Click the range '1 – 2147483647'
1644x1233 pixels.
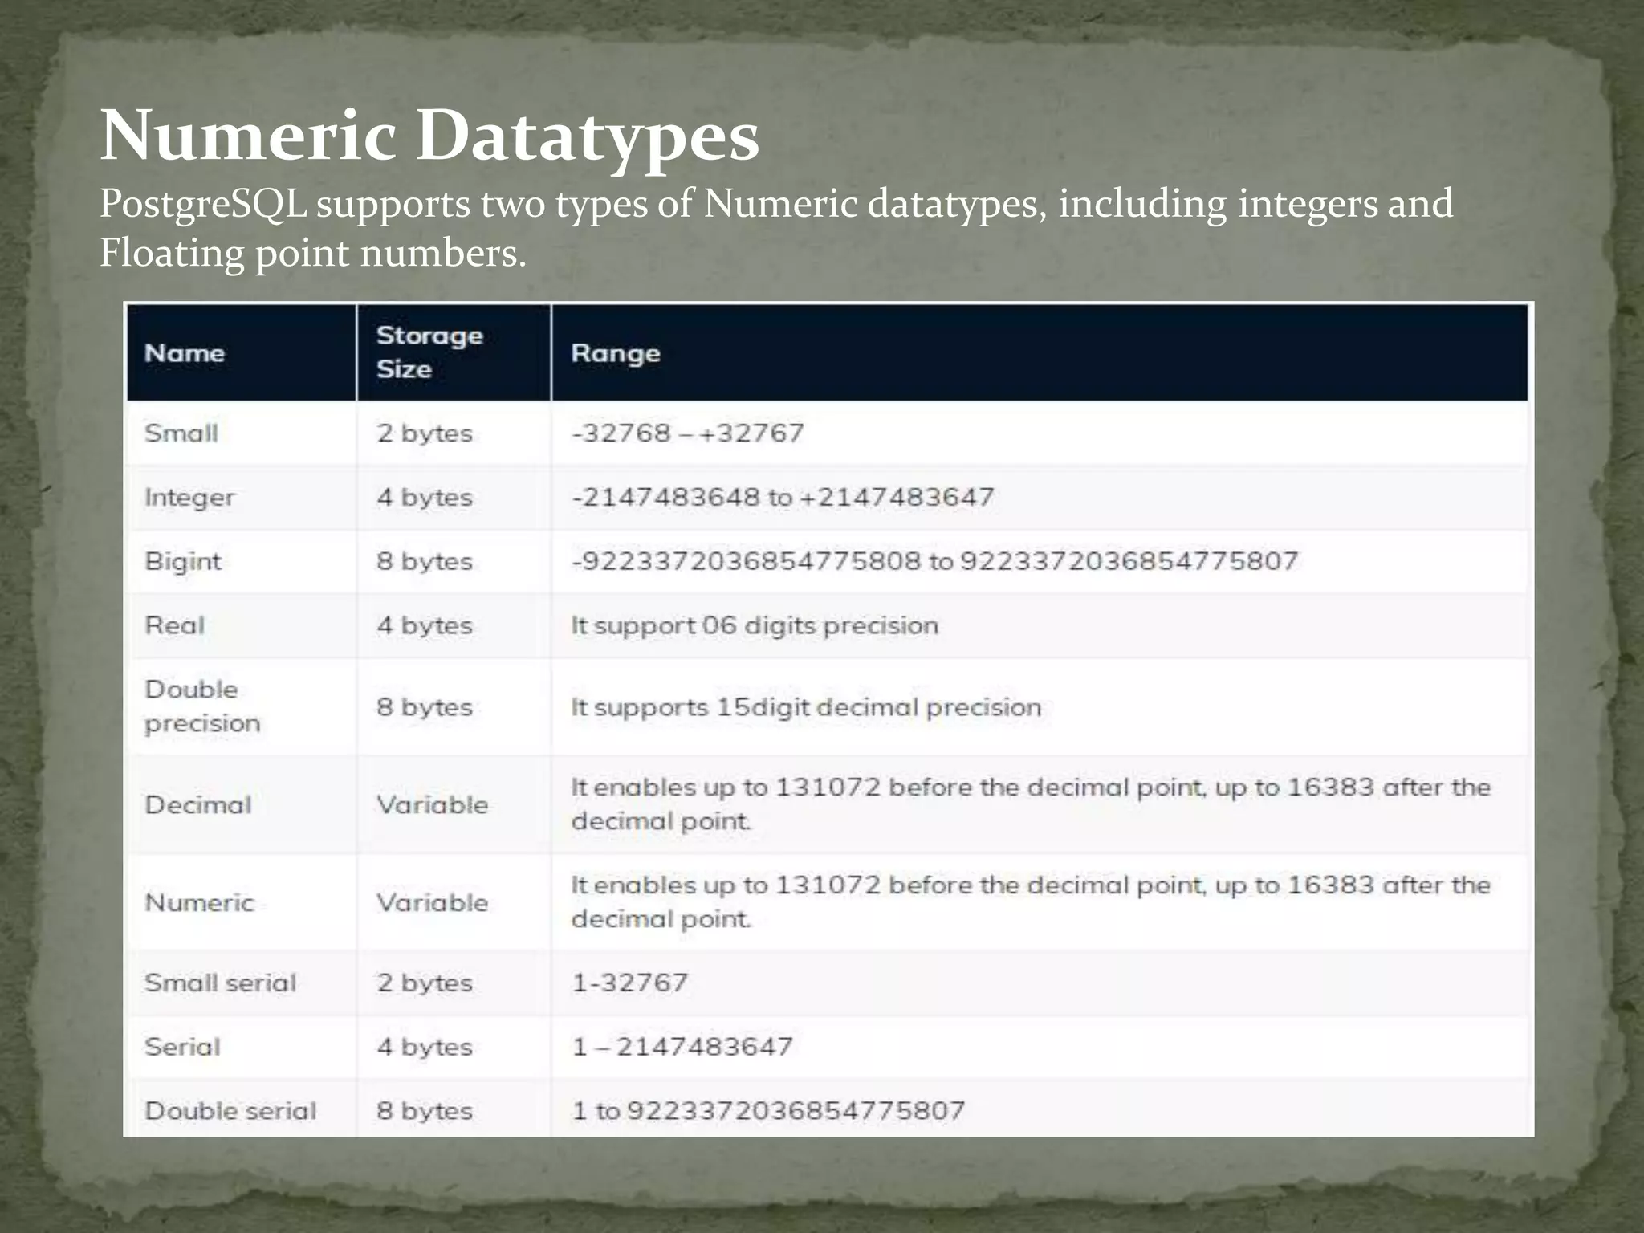coord(682,1047)
